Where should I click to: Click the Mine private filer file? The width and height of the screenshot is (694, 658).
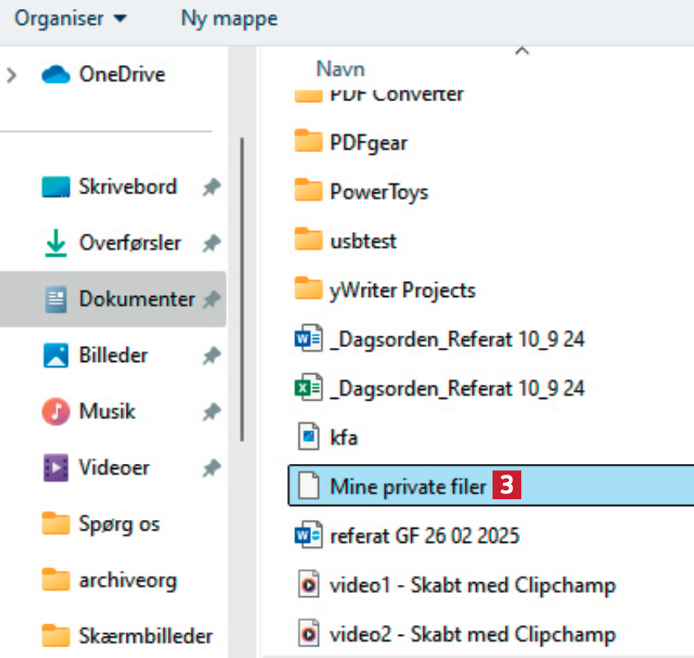(408, 487)
